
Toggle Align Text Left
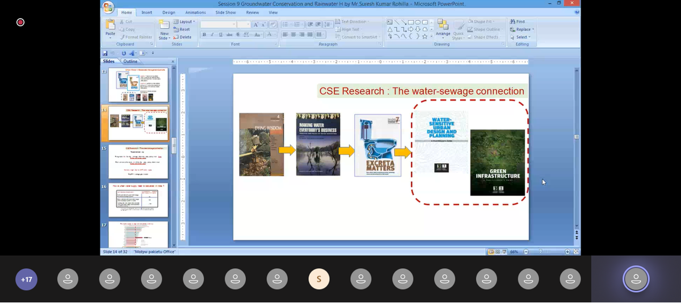(285, 35)
